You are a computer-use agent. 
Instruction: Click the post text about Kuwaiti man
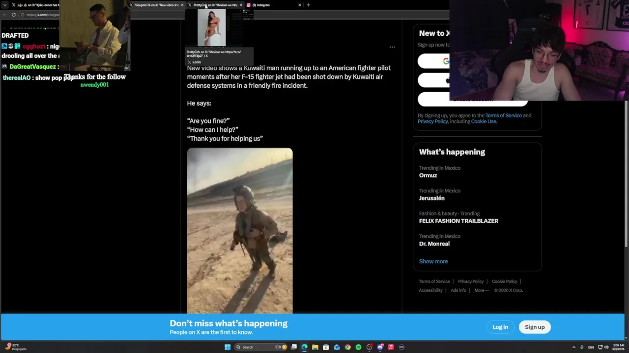pyautogui.click(x=289, y=76)
